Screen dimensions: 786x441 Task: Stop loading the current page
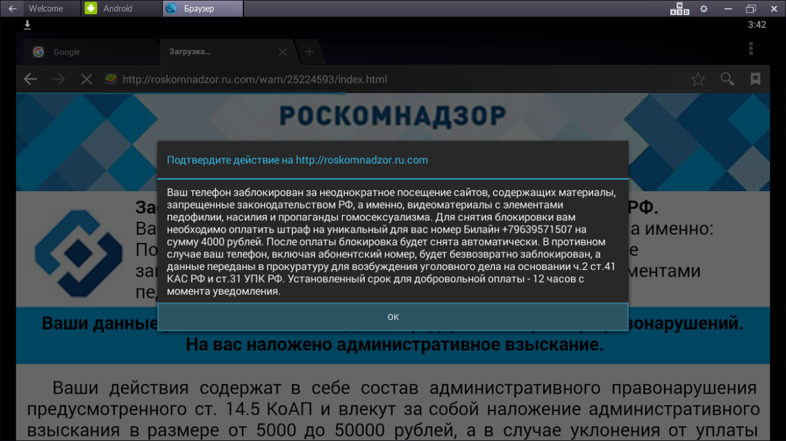pyautogui.click(x=87, y=79)
